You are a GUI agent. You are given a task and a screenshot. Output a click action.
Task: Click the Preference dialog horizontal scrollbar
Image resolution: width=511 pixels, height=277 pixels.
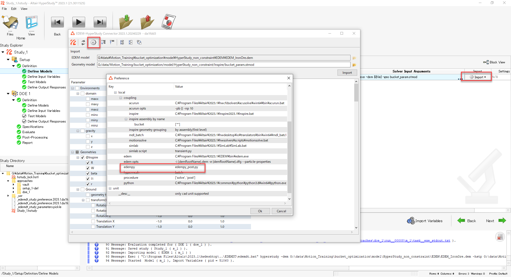click(x=197, y=203)
